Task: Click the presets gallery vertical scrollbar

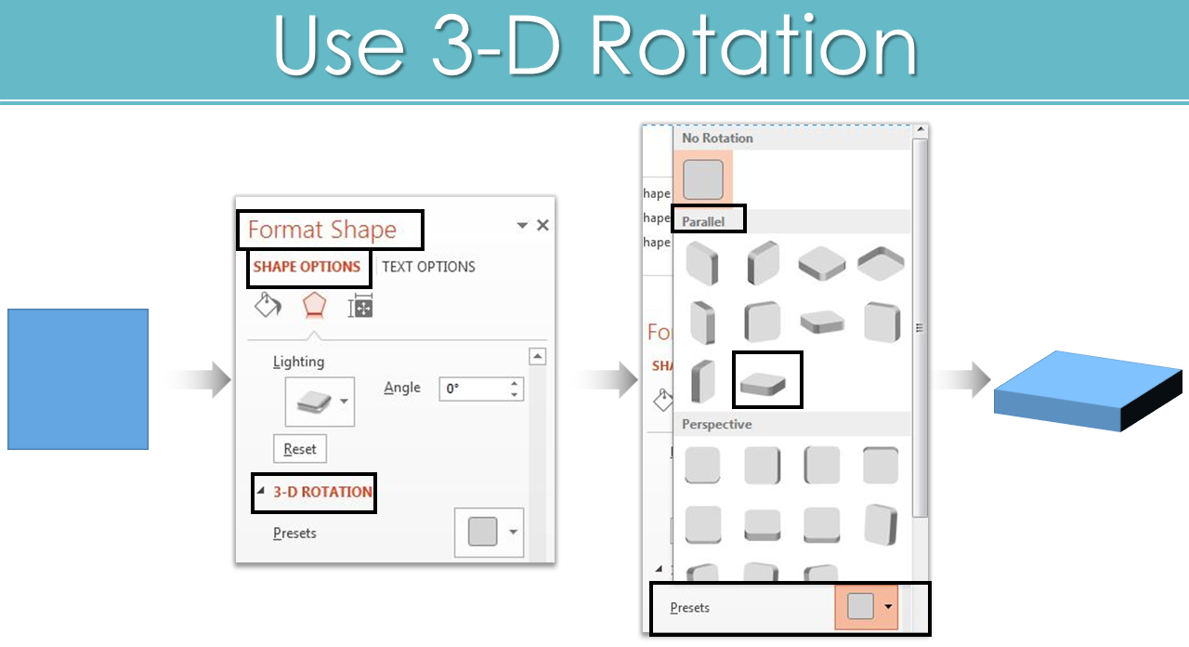Action: pyautogui.click(x=920, y=327)
